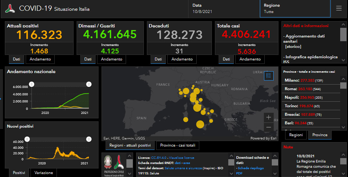Viewport: 348px width, 177px height.
Task: Open the hamburger menu in header
Action: pos(339,9)
